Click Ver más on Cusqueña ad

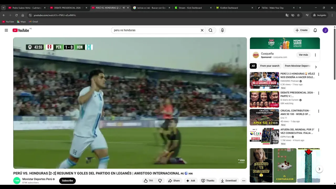point(303,55)
